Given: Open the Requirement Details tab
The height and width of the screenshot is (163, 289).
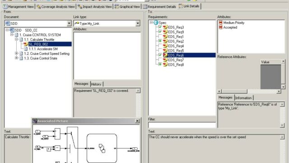Looking at the screenshot, I should [x=159, y=7].
